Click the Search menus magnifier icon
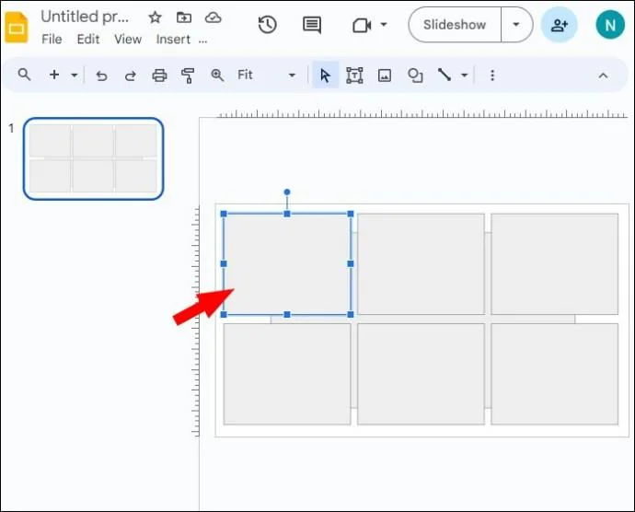635x512 pixels. coord(24,75)
